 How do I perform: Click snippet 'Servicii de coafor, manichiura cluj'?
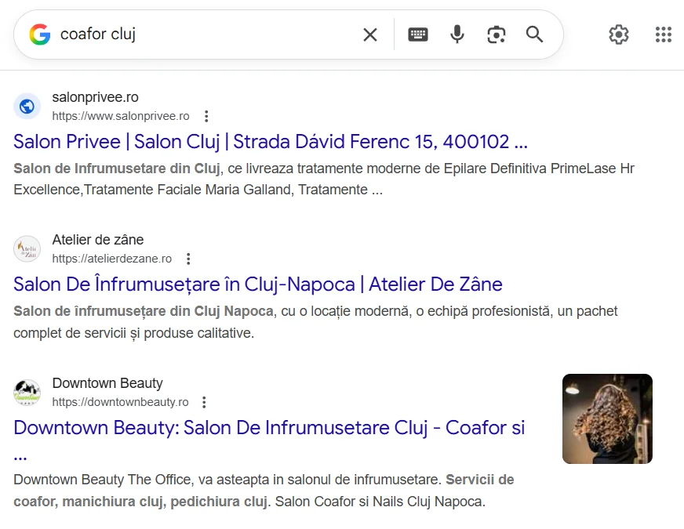point(264,491)
